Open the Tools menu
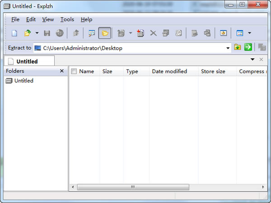Viewport: 271px width, 203px height. point(67,19)
